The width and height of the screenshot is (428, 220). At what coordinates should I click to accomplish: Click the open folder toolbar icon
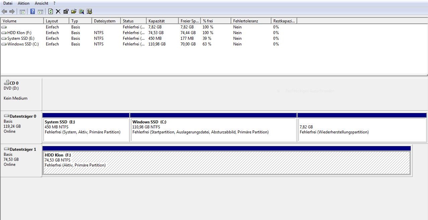tap(74, 12)
